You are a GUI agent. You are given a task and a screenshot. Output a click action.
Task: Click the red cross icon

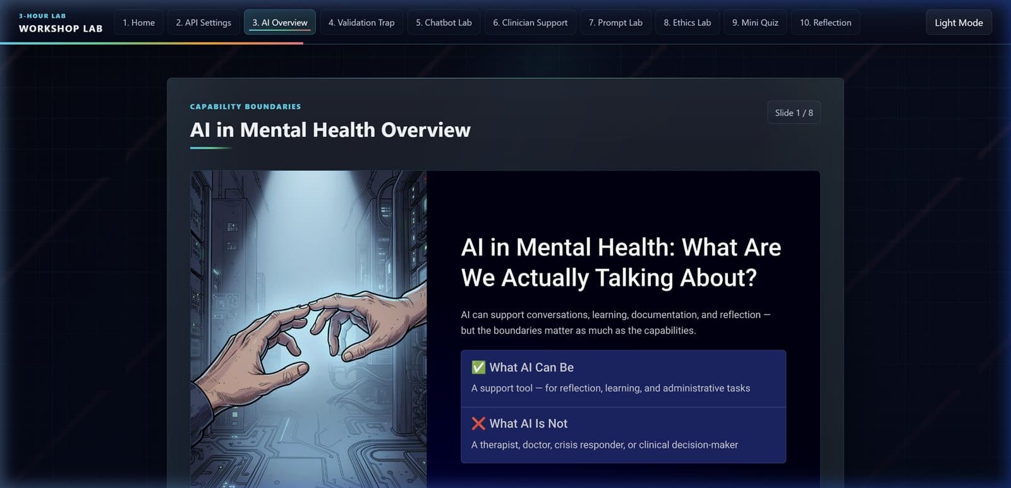pyautogui.click(x=478, y=424)
